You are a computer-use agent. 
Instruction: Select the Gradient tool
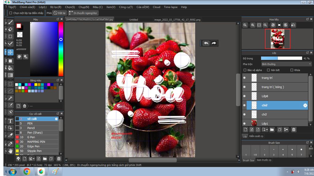(10, 75)
